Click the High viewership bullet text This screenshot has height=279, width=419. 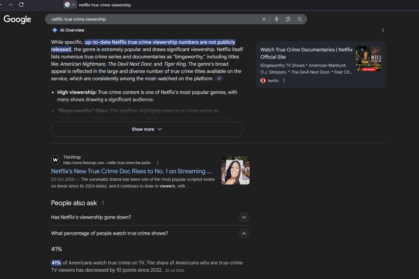(x=147, y=96)
